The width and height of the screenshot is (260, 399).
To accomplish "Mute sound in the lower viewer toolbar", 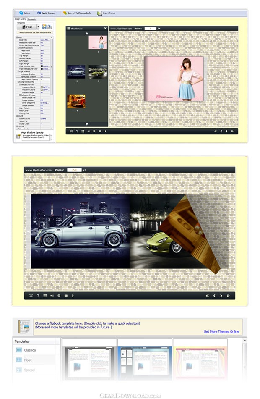I will coord(52,296).
